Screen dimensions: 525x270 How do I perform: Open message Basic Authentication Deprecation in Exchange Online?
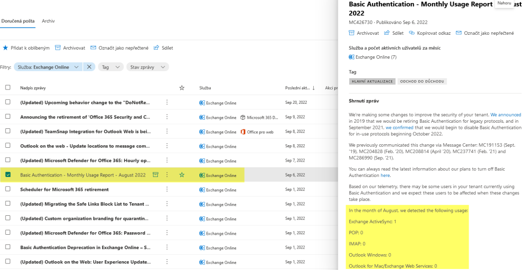pos(86,247)
